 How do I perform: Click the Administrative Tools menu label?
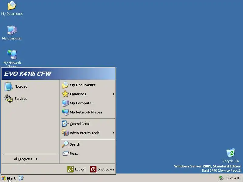84,133
